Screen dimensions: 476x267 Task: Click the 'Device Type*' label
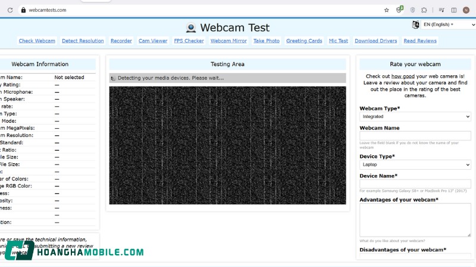click(x=377, y=157)
